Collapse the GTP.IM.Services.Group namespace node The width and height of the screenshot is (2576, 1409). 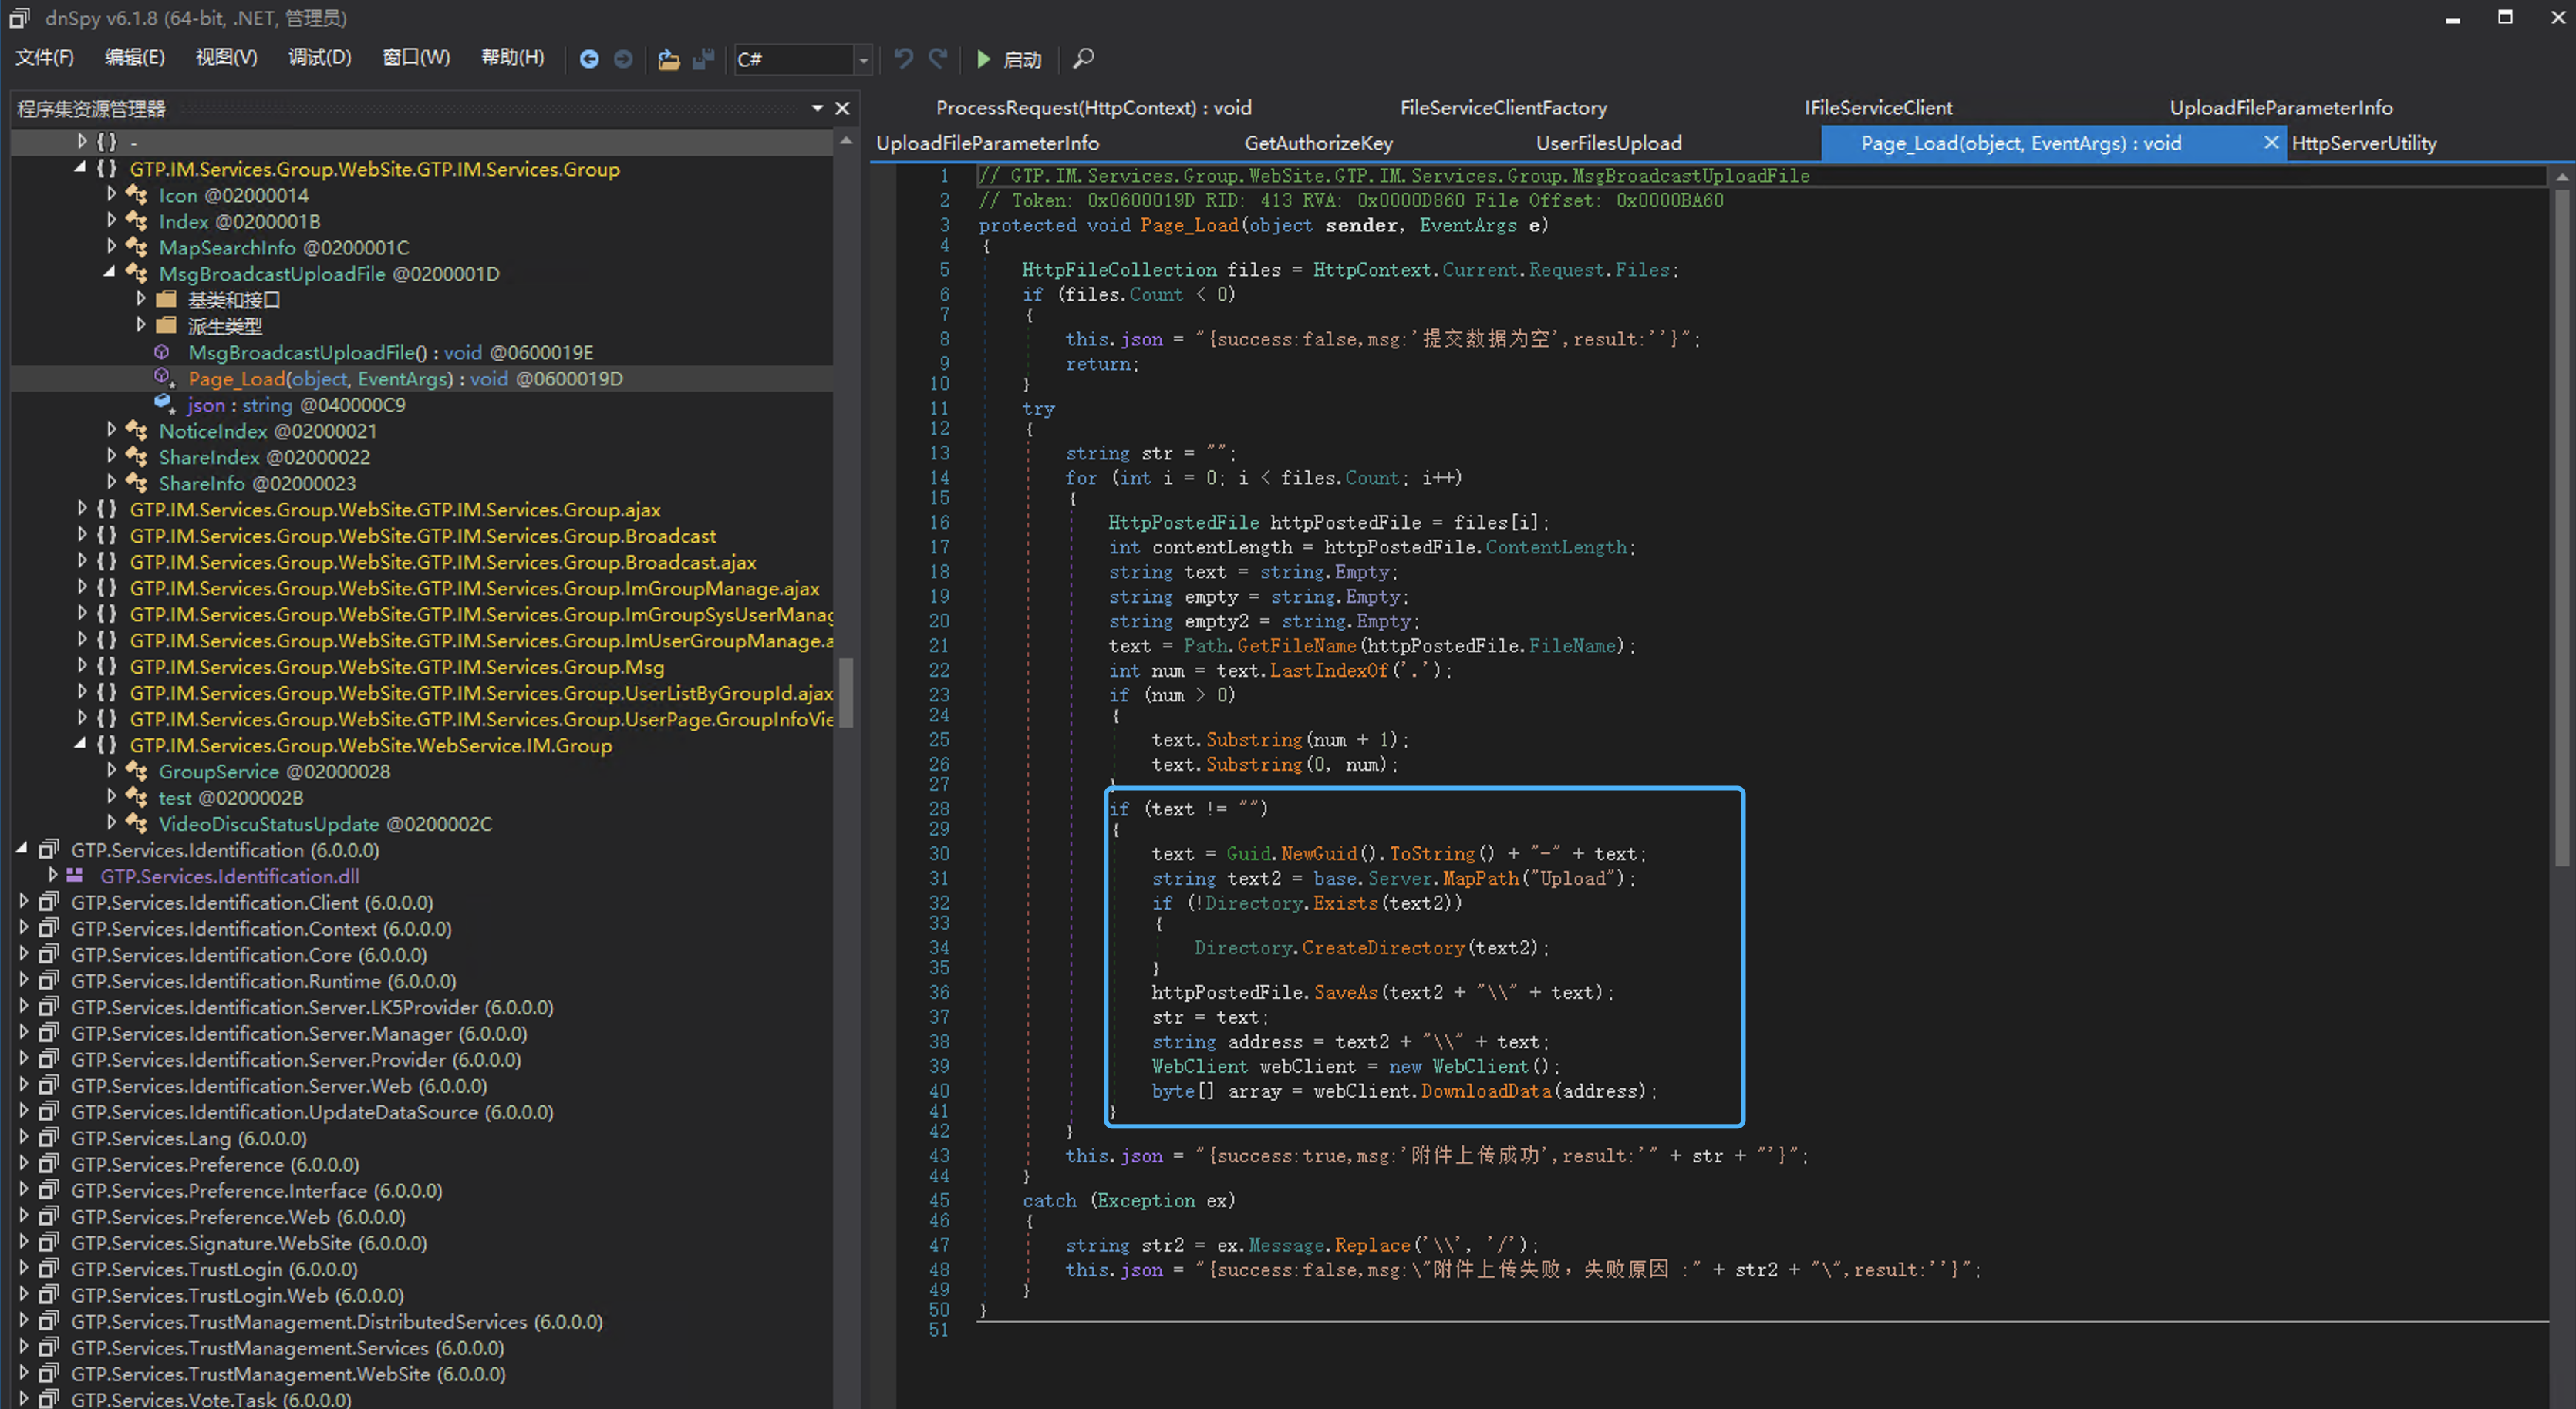[x=80, y=169]
